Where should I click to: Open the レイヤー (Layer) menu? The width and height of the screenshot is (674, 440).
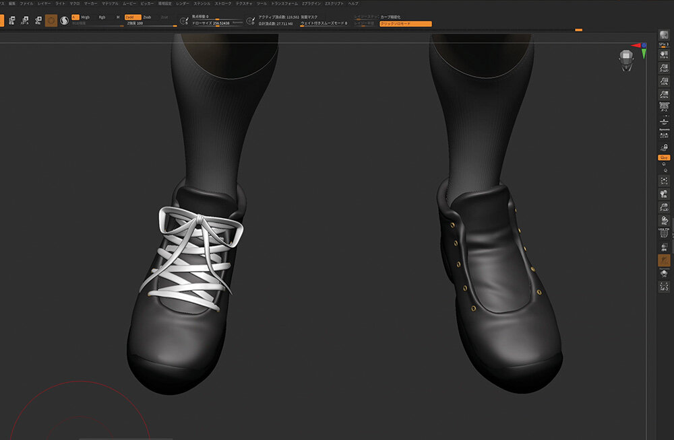coord(44,3)
